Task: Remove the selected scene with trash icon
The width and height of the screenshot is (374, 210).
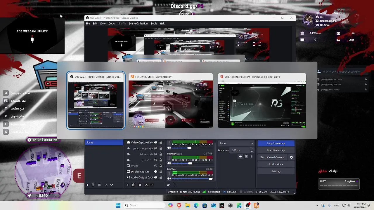Action: [x=93, y=185]
